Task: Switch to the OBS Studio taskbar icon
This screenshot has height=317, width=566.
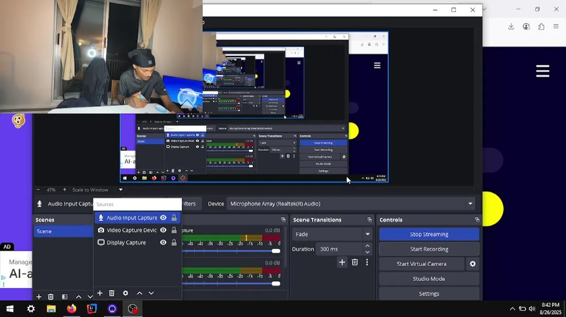Action: (x=132, y=309)
